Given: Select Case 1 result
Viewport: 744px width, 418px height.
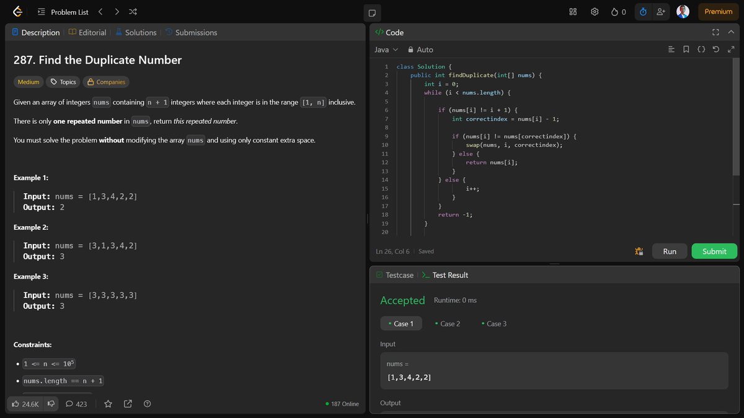Looking at the screenshot, I should [x=401, y=323].
